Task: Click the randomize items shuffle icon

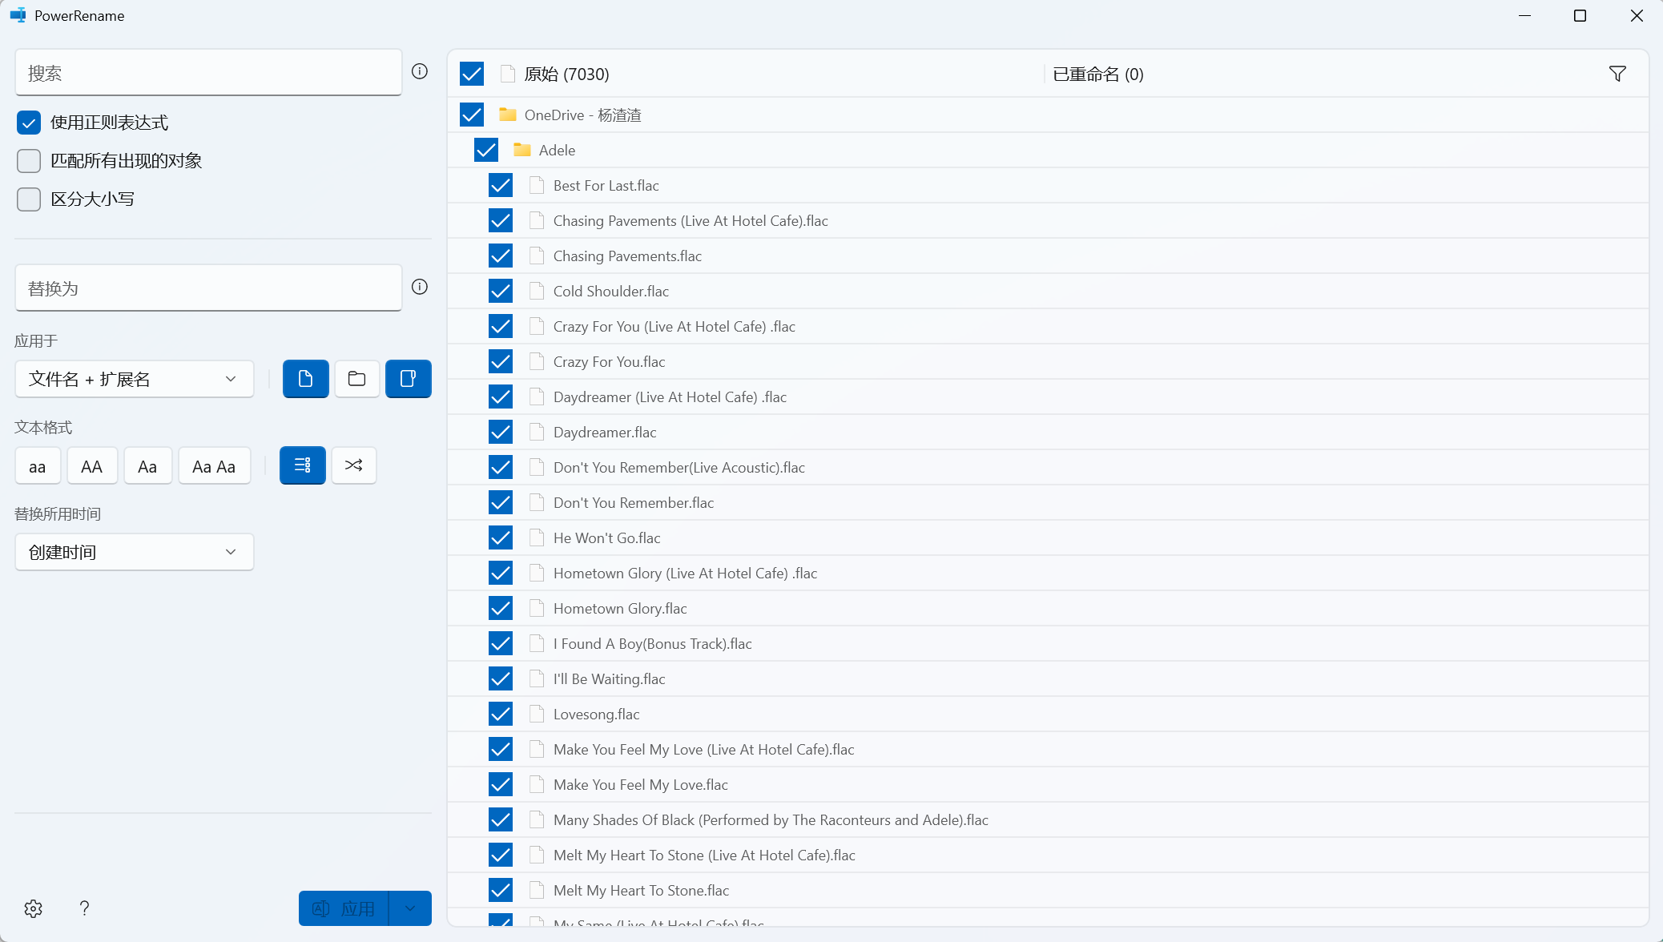Action: coord(353,465)
